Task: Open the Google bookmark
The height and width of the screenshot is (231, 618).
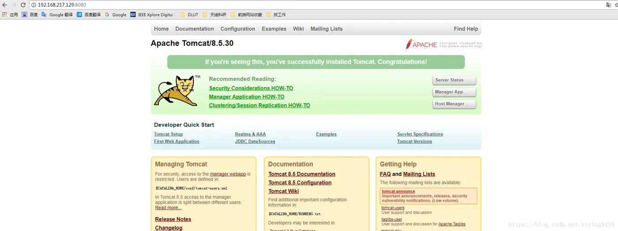Action: 116,15
